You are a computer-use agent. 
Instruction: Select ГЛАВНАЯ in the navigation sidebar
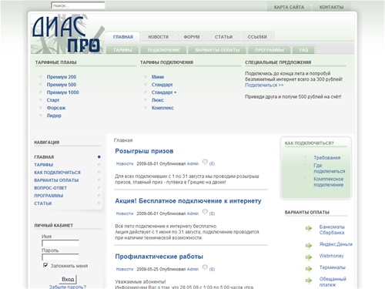(x=44, y=157)
